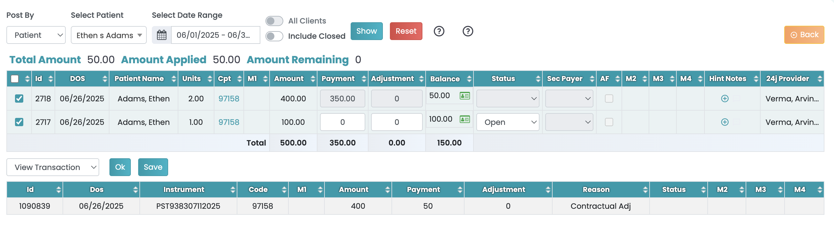Toggle the Include Closed switch

pyautogui.click(x=274, y=36)
